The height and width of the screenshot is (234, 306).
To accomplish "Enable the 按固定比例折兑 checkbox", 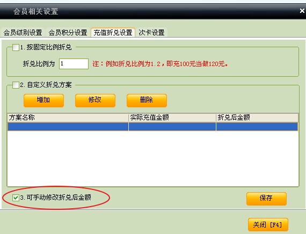I will point(16,47).
